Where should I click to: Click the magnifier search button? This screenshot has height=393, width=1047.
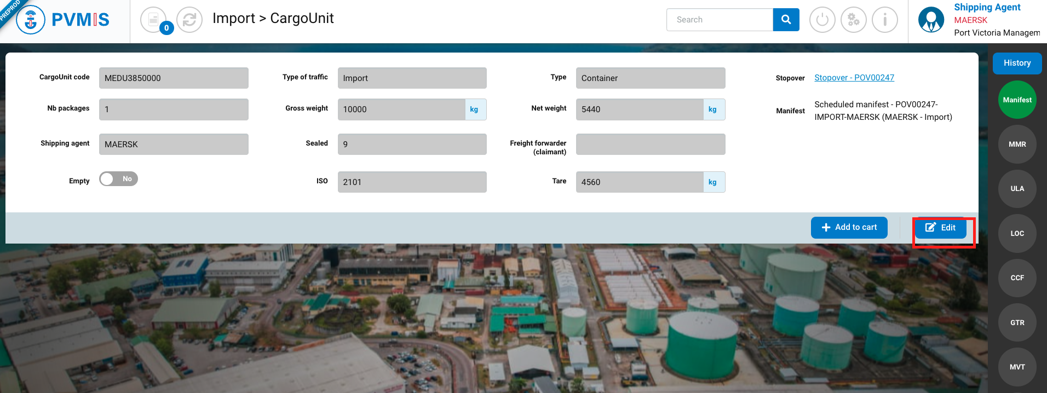point(786,20)
